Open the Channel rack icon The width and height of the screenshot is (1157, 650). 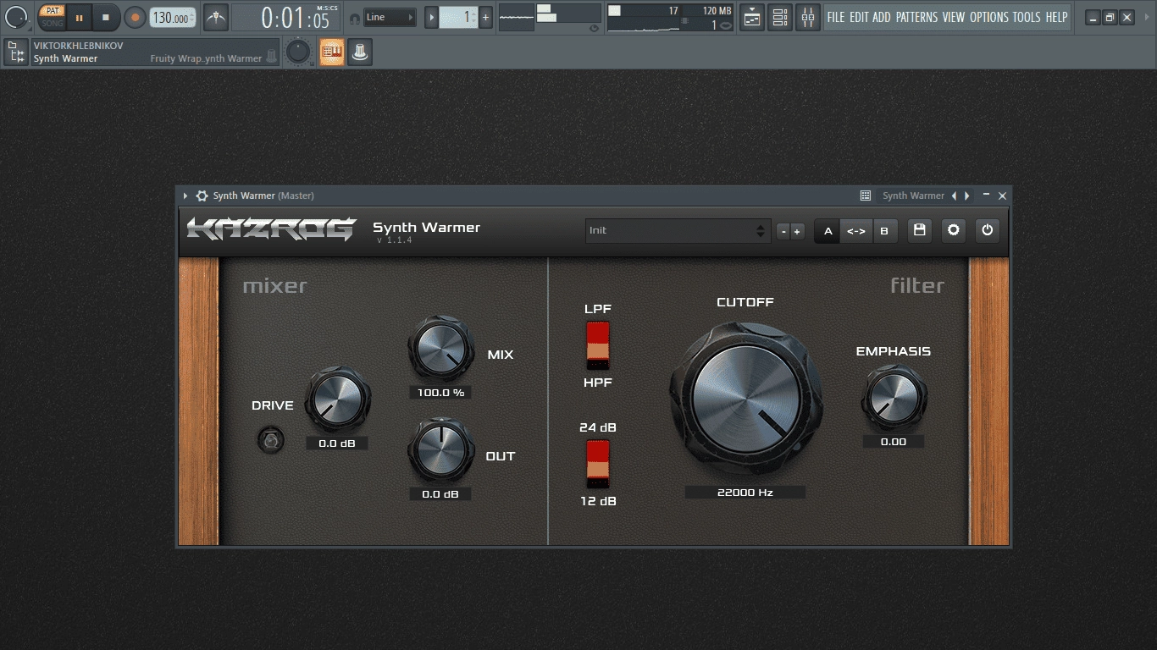pos(780,17)
